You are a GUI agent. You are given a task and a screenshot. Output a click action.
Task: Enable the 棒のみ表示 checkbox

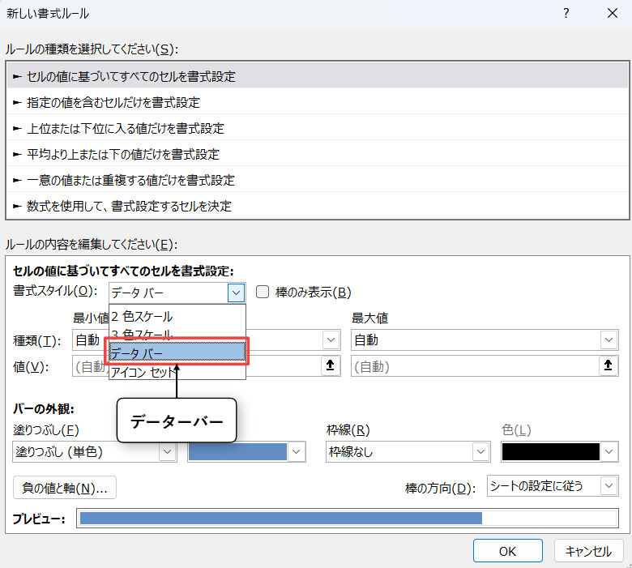click(x=263, y=292)
